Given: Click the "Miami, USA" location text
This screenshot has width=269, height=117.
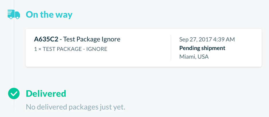Looking at the screenshot, I should (194, 57).
